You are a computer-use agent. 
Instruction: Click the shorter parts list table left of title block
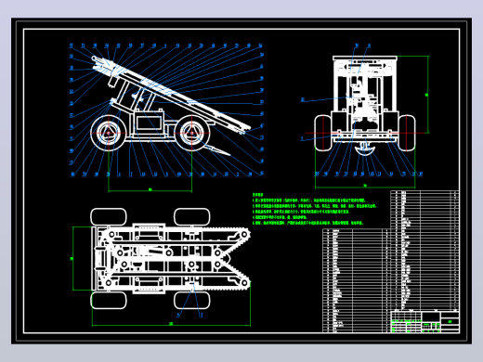[x=357, y=280]
